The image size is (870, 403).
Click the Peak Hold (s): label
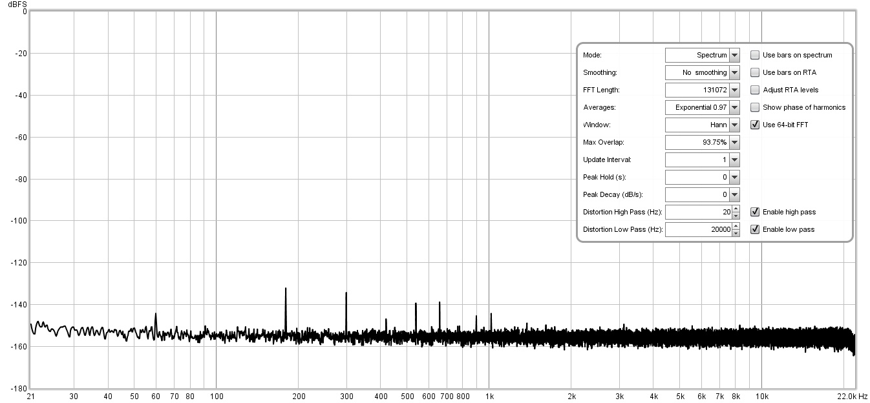(x=604, y=177)
